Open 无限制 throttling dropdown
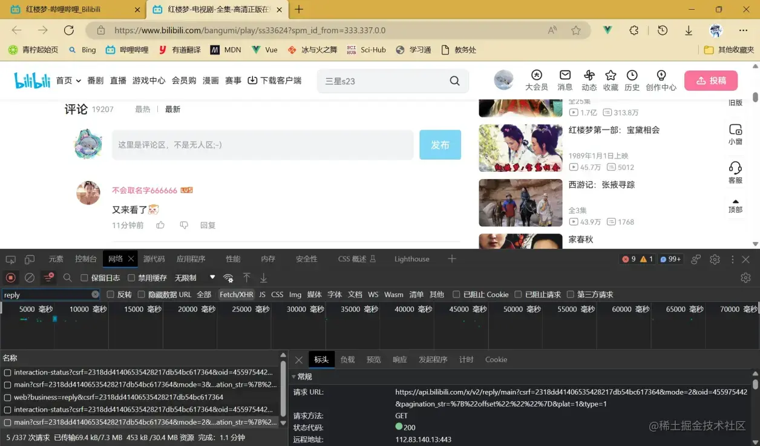The image size is (760, 446). coord(195,278)
